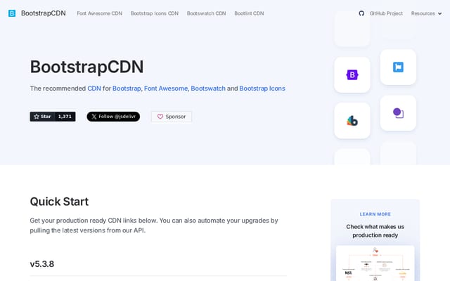Click the Quick Start heading
450x281 pixels.
59,202
